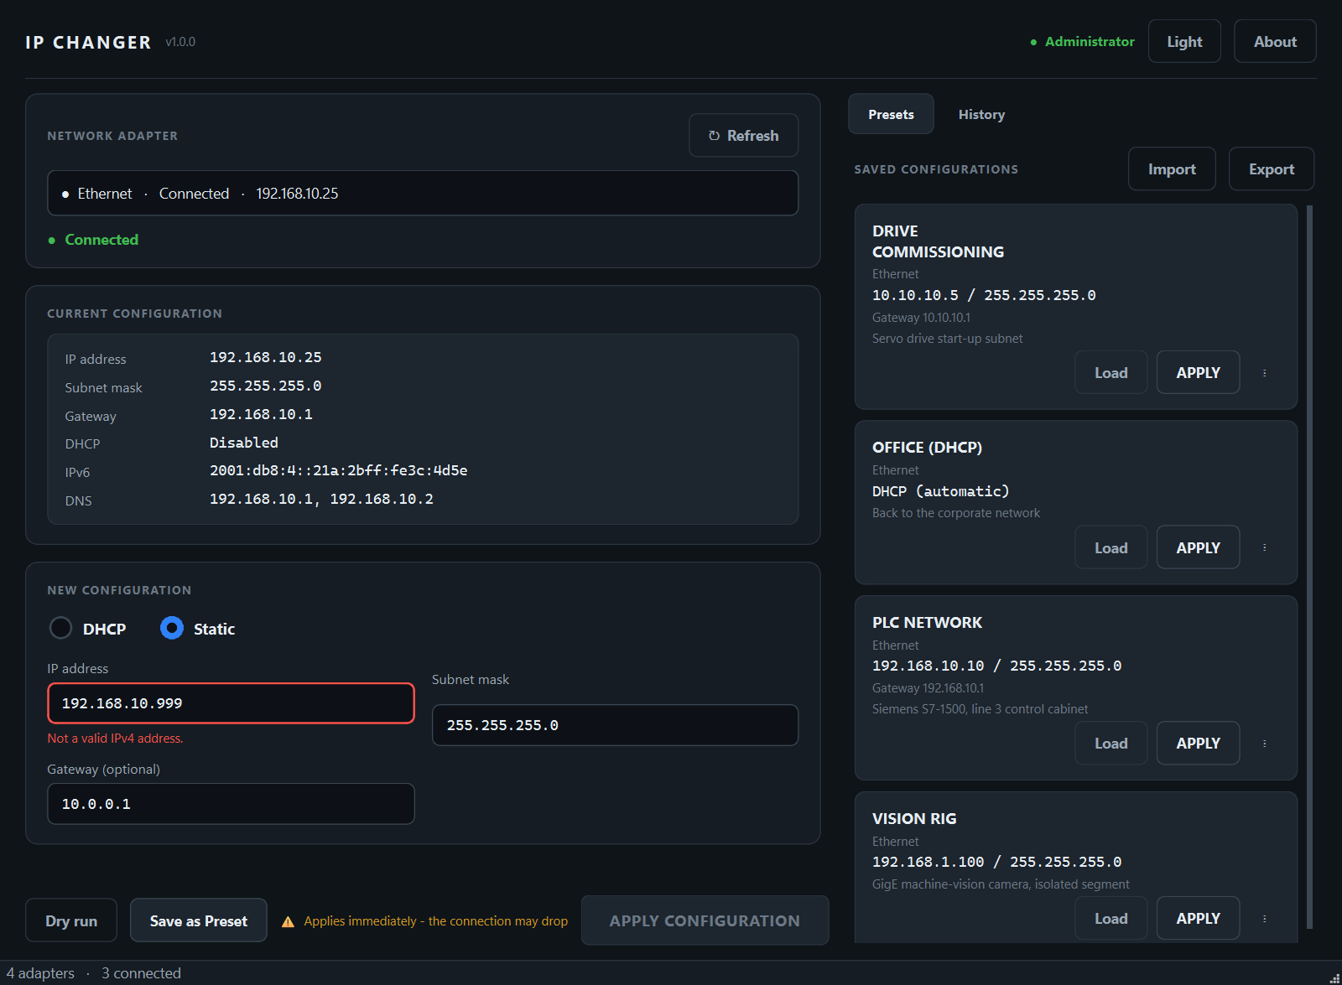Load the Drive Commissioning preset

pyautogui.click(x=1111, y=373)
